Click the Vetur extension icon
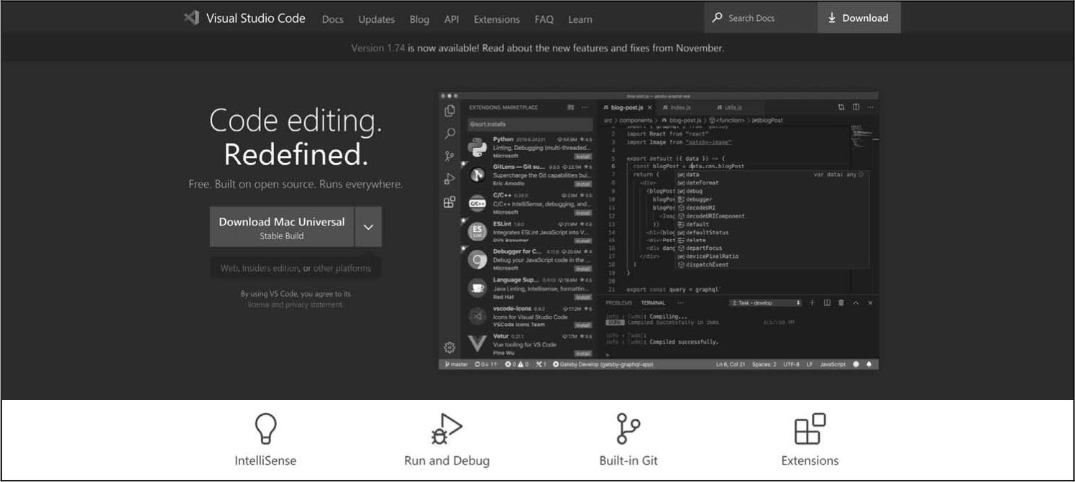 click(x=477, y=343)
